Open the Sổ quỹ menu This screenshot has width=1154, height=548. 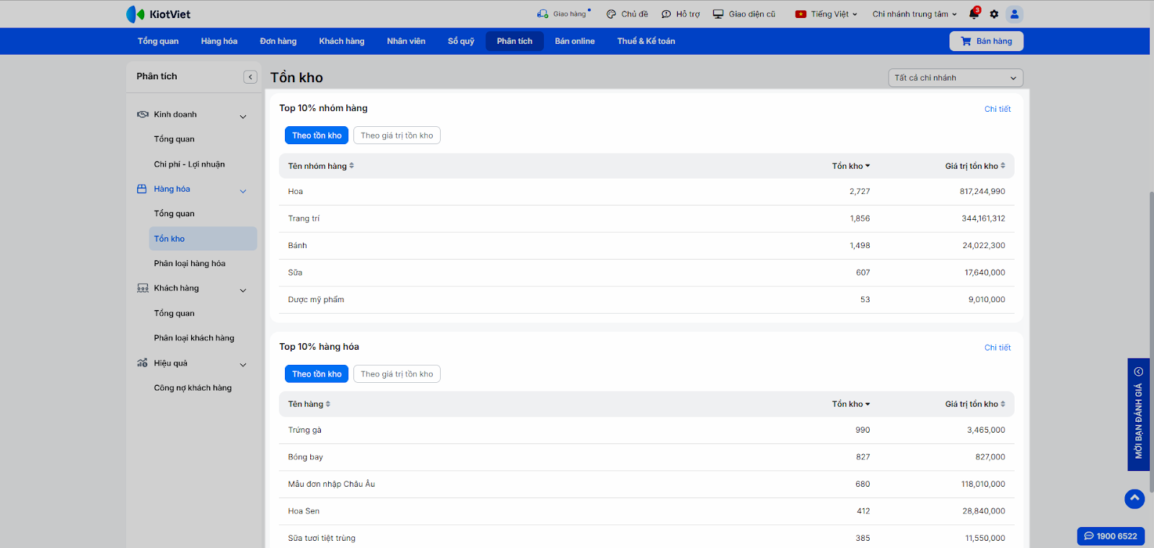click(x=461, y=41)
